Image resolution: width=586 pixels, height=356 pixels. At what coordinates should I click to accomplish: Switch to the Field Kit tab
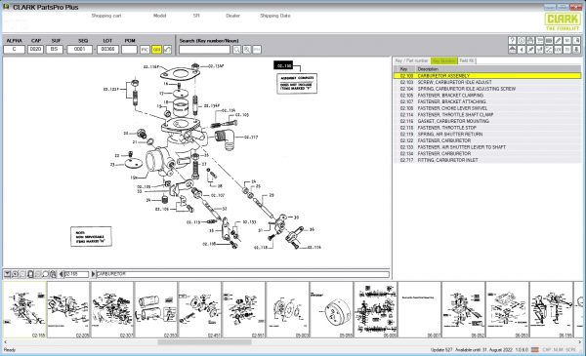(x=467, y=60)
